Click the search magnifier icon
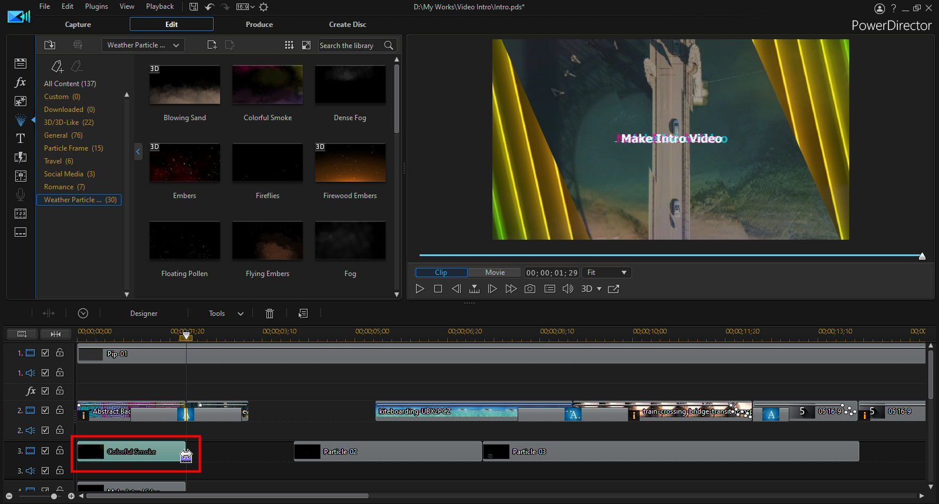The height and width of the screenshot is (504, 939). pos(389,45)
